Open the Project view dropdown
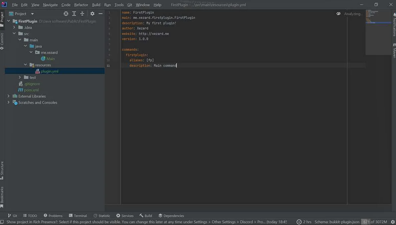This screenshot has width=396, height=225. (x=32, y=14)
